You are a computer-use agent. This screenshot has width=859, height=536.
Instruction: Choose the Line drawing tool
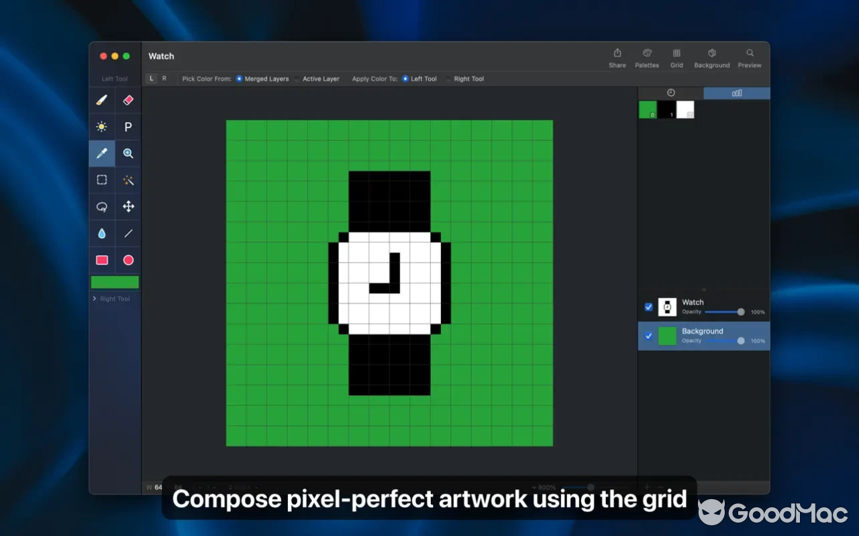click(x=128, y=233)
